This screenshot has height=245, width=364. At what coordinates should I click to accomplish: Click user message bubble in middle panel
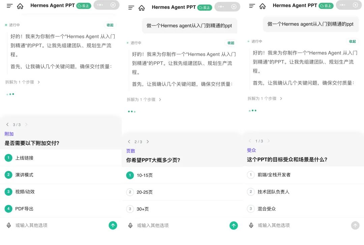[x=189, y=26]
